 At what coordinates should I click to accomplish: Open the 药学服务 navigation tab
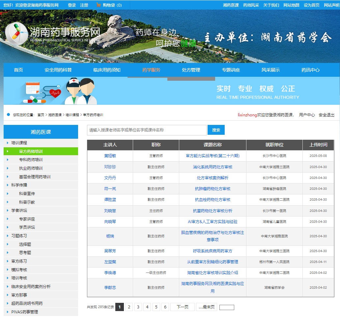151,70
